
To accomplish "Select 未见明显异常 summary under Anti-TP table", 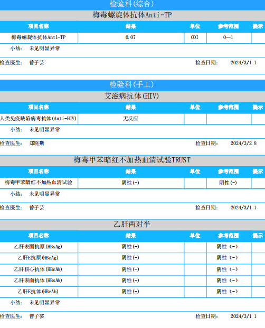I will click(x=44, y=49).
